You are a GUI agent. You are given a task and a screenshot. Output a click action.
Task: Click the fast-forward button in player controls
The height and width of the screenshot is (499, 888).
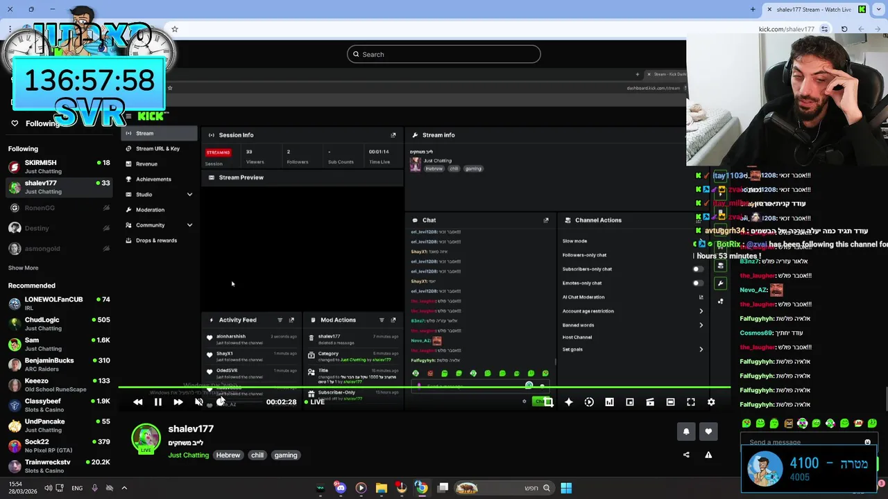[178, 402]
